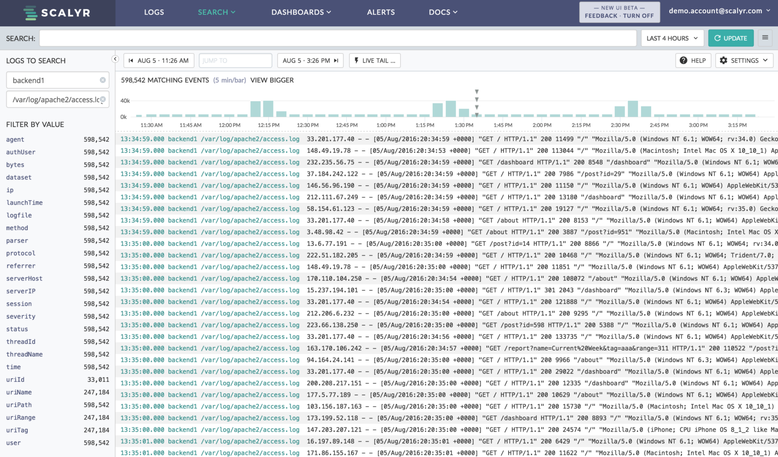Go to the Alerts page
Screen dimensions: 778x457
[x=381, y=13]
